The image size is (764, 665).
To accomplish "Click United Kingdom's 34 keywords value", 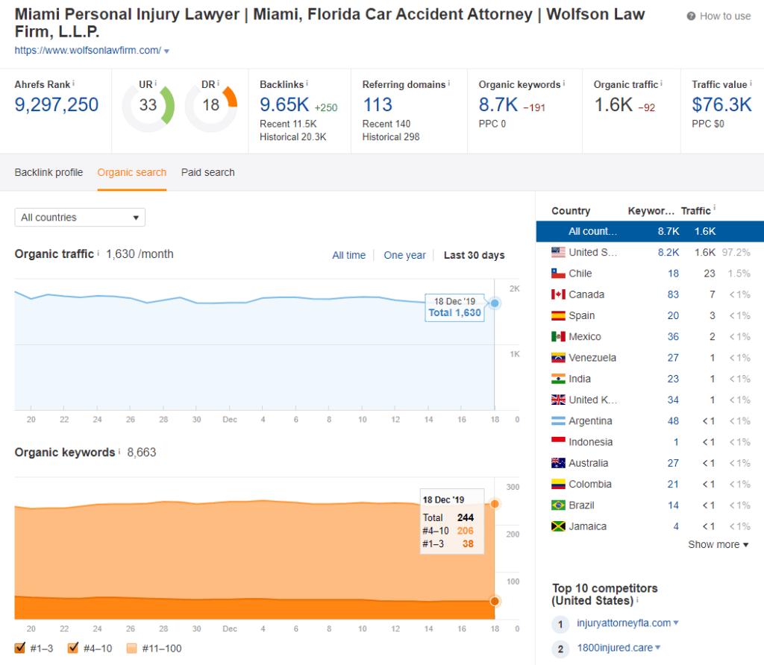I will (673, 400).
